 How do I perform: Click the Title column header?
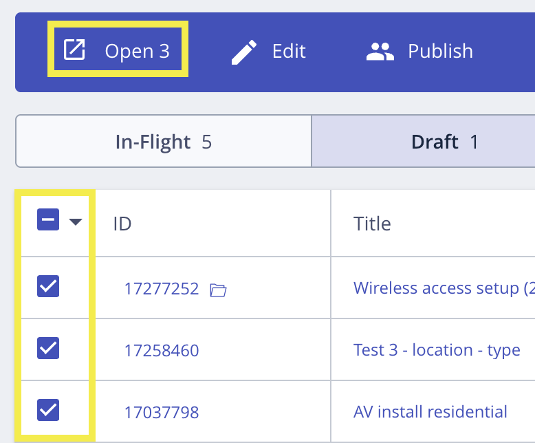(372, 224)
